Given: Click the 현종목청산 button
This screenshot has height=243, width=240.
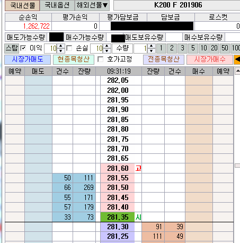Looking at the screenshot, I should (x=74, y=59).
